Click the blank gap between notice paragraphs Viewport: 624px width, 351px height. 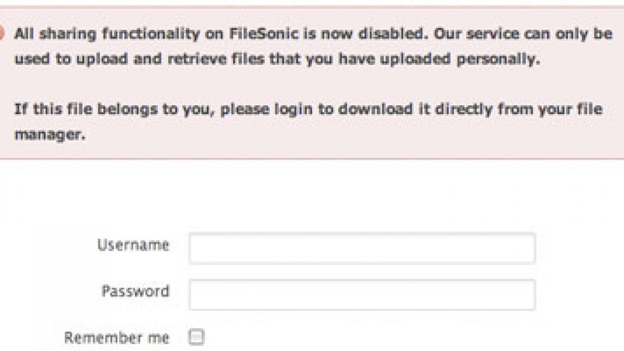tap(312, 84)
